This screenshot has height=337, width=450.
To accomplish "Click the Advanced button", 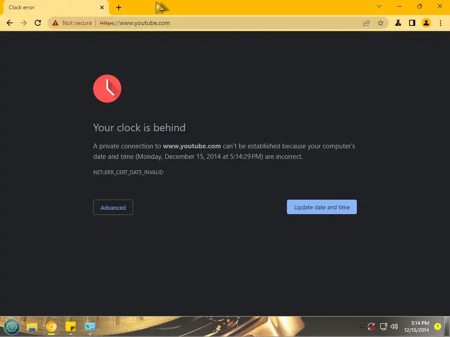I will (x=113, y=208).
